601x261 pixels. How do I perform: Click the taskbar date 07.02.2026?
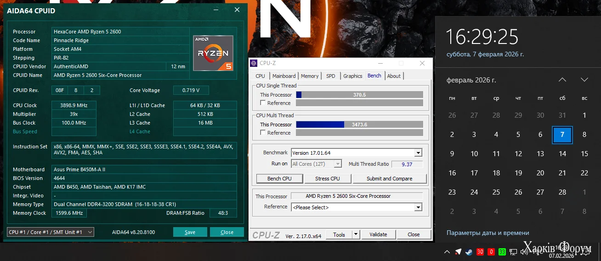tap(561, 256)
